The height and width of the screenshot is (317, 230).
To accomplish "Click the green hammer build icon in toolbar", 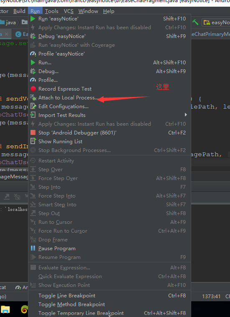I will click(x=195, y=22).
